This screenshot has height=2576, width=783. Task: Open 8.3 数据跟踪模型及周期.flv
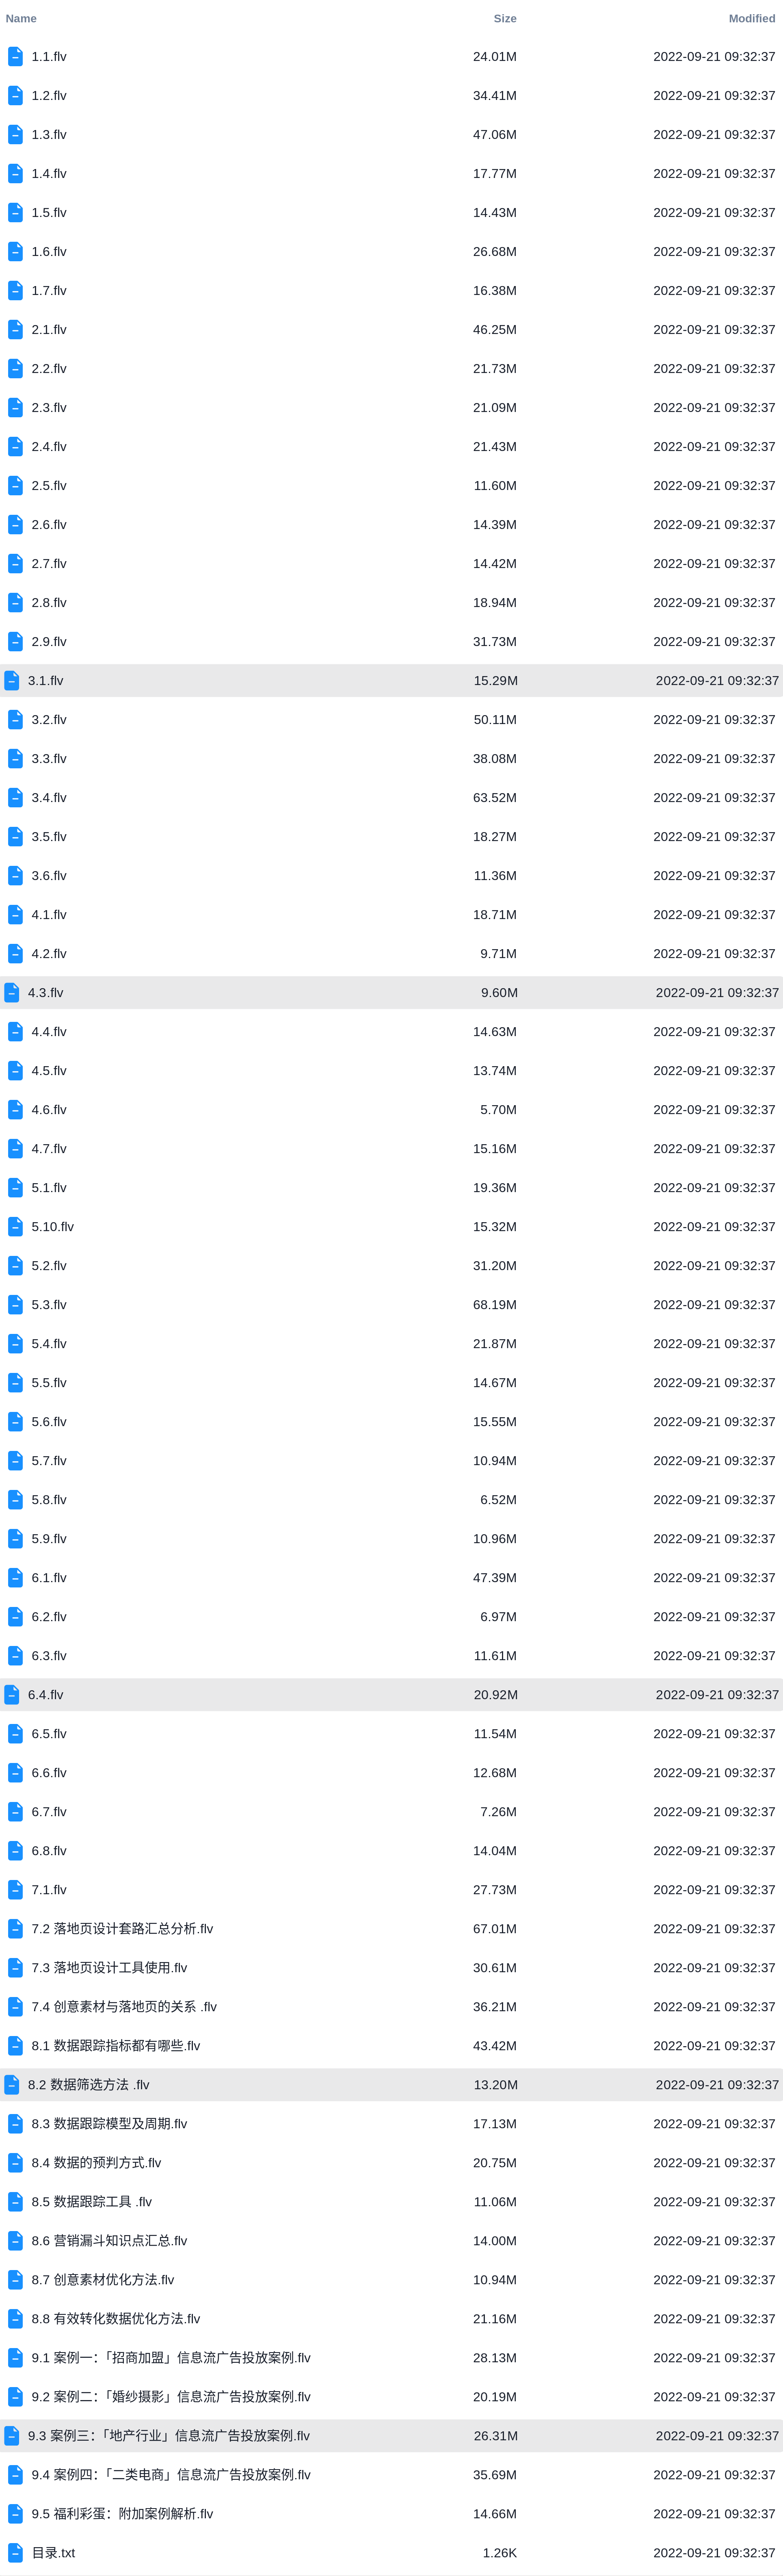109,2124
